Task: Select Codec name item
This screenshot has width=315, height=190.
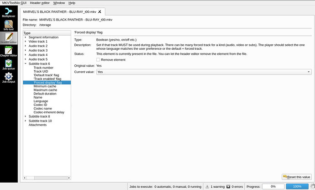Action: pyautogui.click(x=42, y=108)
